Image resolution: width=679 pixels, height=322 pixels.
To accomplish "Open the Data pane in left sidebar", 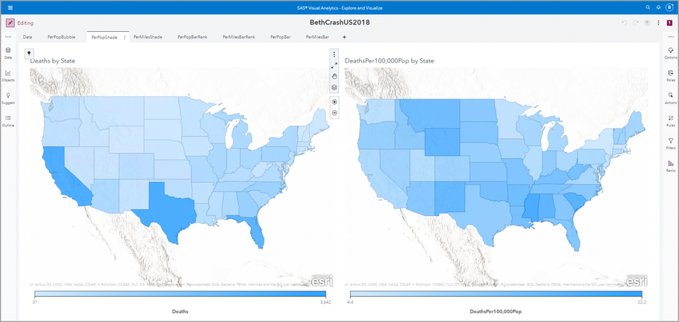I will (x=8, y=53).
